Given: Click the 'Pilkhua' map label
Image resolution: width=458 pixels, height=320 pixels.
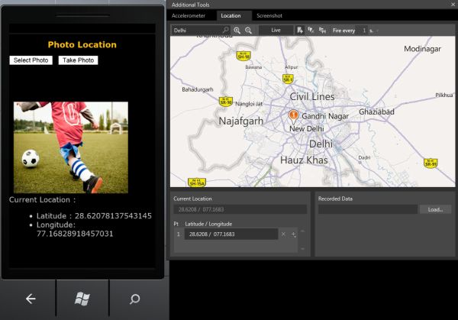Looking at the screenshot, I should 444,95.
